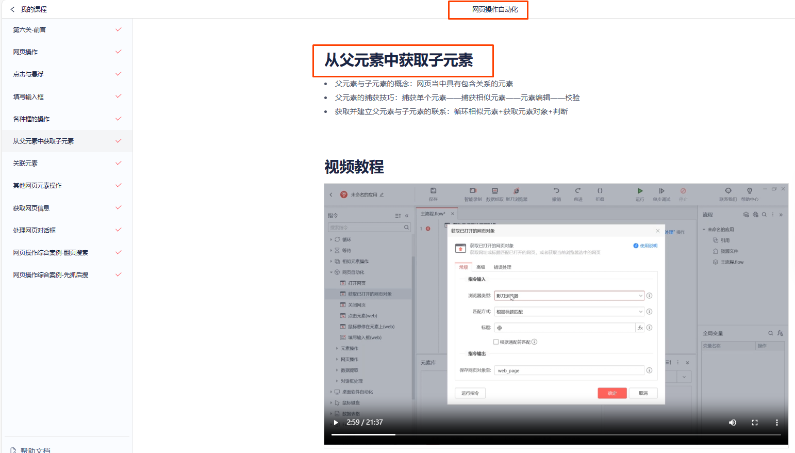Click the 保存网页对象至 web_page input field
This screenshot has height=453, width=795.
[x=569, y=370]
